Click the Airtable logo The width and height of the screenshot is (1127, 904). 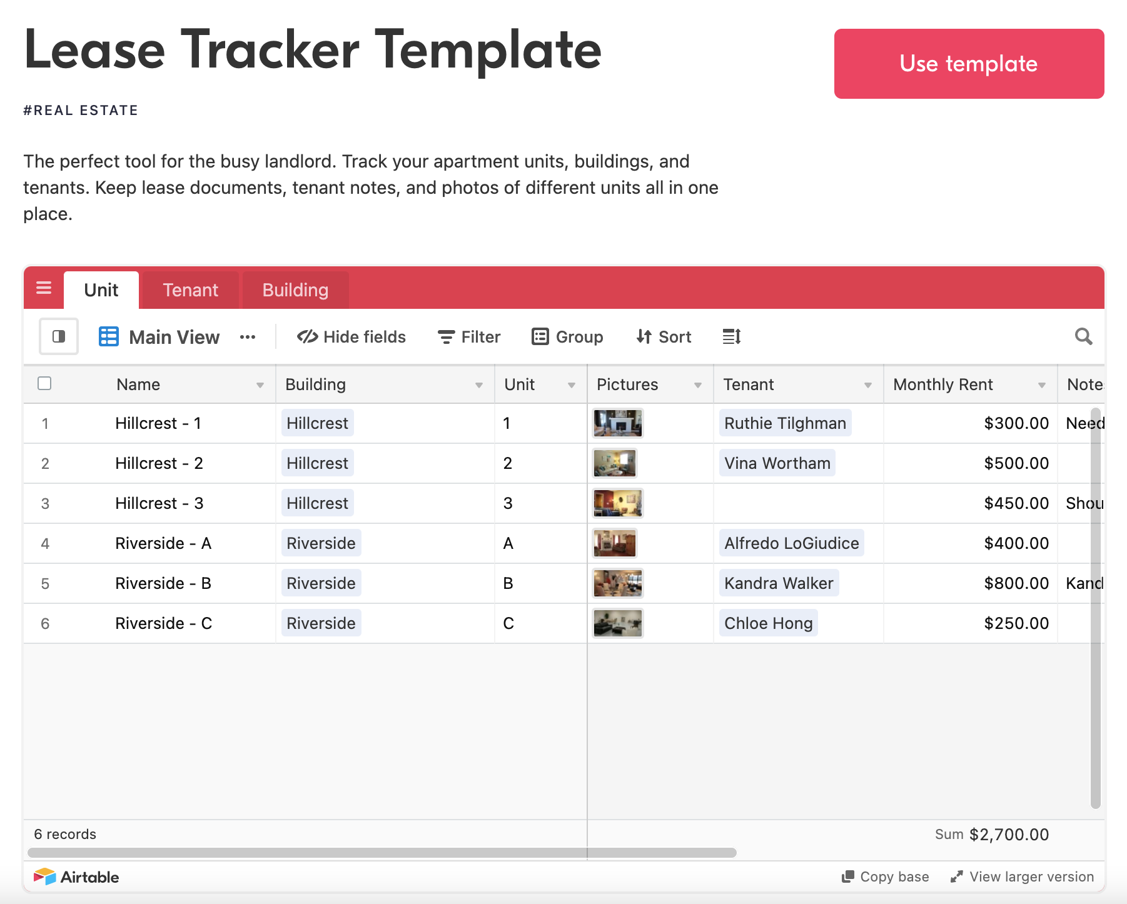(76, 876)
